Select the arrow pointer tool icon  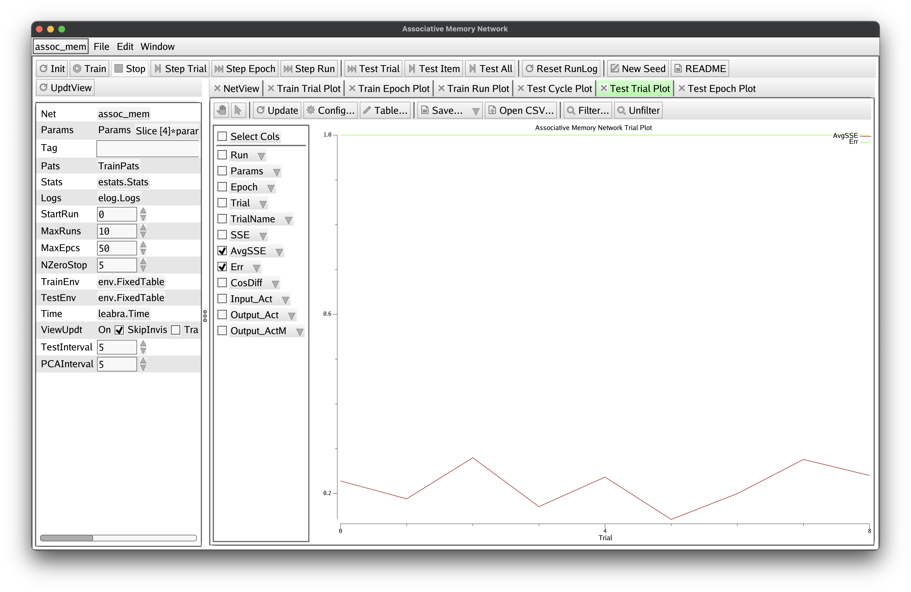click(x=238, y=110)
